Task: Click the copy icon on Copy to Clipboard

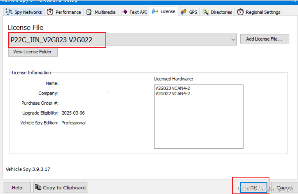Action: click(38, 187)
